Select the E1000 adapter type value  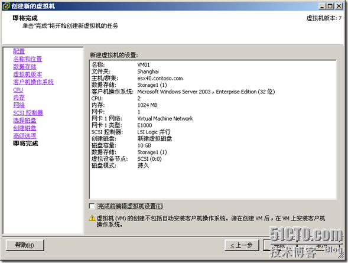click(145, 125)
